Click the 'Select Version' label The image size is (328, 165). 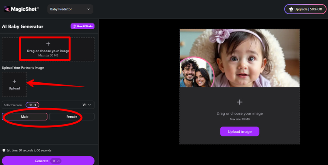pyautogui.click(x=13, y=105)
